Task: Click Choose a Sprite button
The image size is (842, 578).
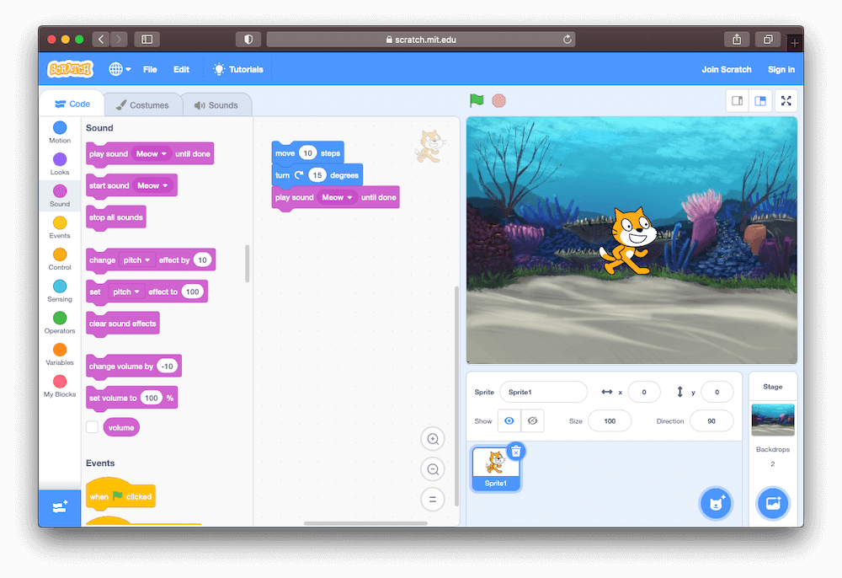Action: pos(716,503)
